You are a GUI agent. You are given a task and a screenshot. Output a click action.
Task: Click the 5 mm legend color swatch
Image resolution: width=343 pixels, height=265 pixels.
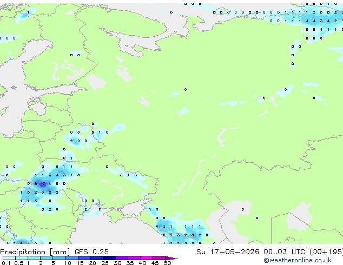click(59, 258)
